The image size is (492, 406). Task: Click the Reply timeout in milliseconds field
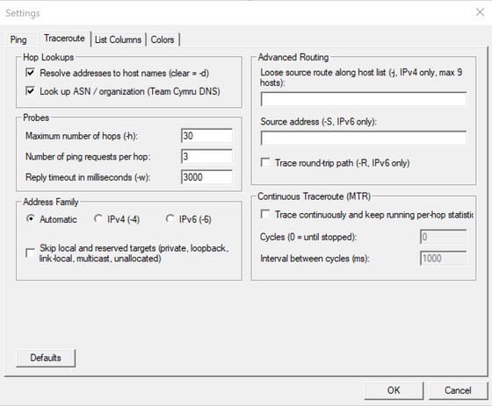206,177
